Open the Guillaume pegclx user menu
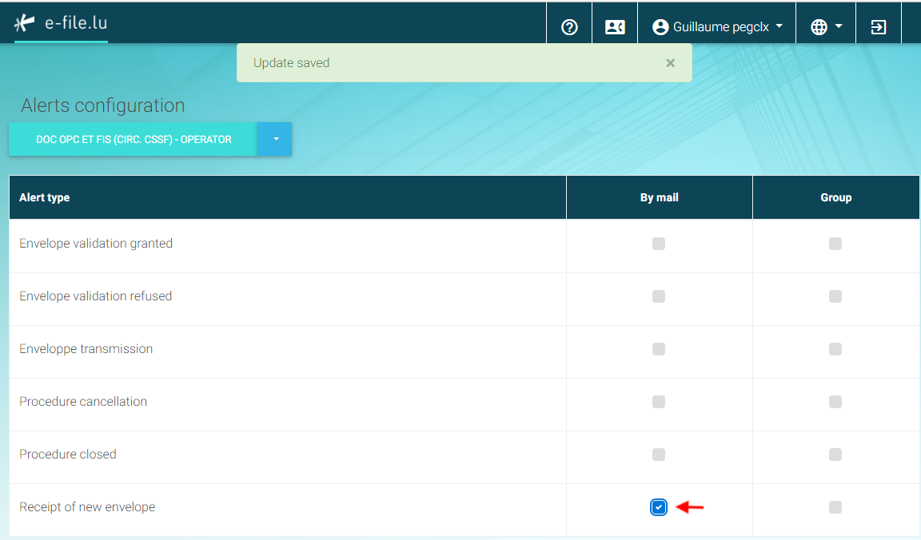Viewport: 921px width, 540px height. (x=717, y=27)
